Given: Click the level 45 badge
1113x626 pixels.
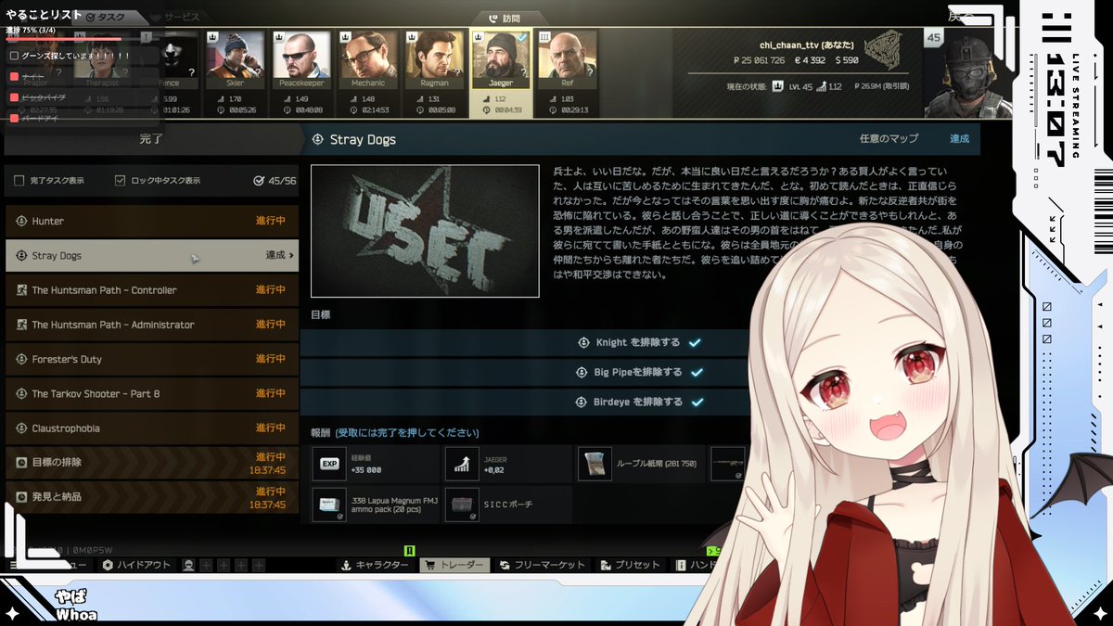Looking at the screenshot, I should pyautogui.click(x=934, y=37).
